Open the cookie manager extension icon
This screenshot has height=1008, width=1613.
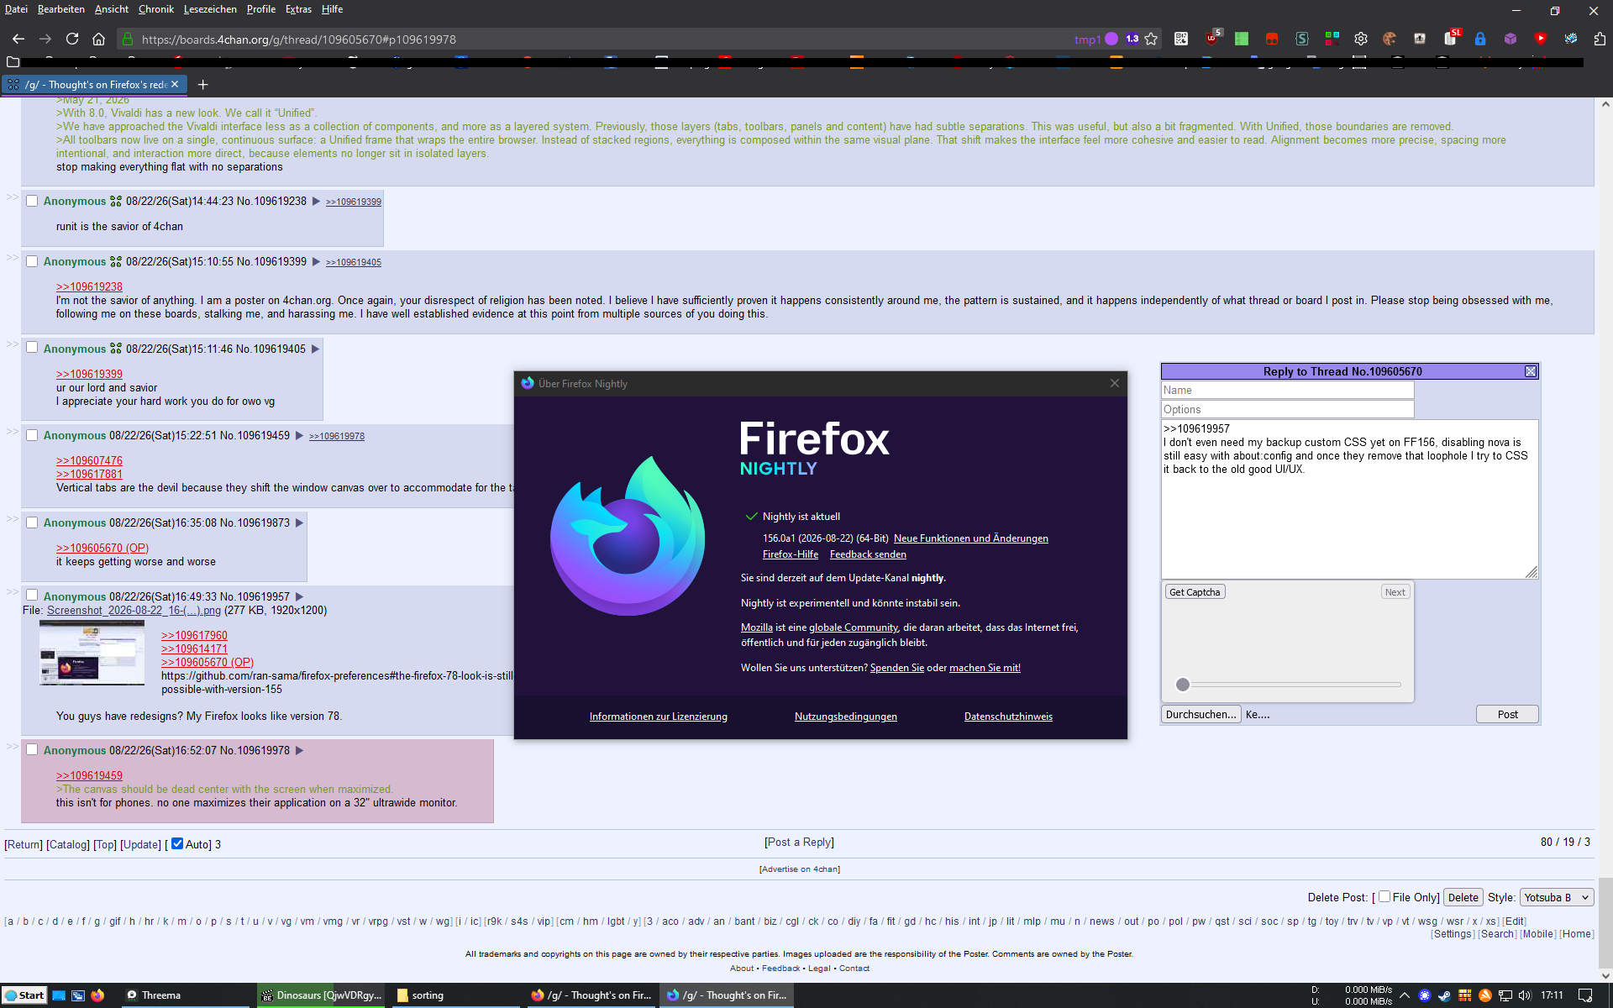tap(1390, 39)
